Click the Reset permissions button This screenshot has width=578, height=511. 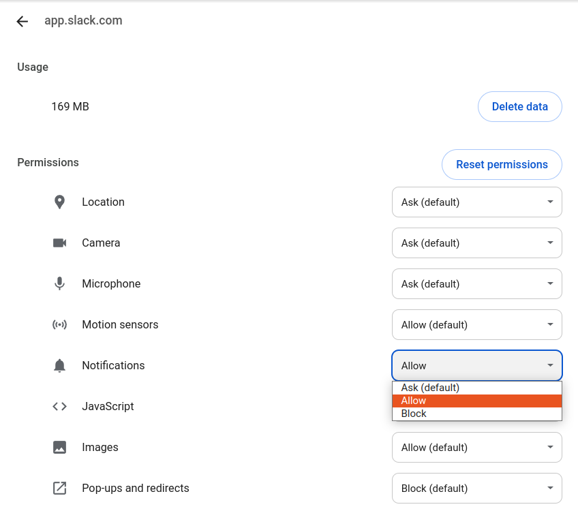(502, 164)
